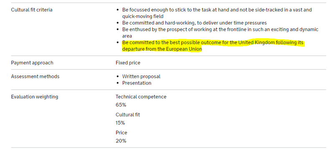Click the 'departure from the European Union' highlighted line
334x151 pixels.
162,49
